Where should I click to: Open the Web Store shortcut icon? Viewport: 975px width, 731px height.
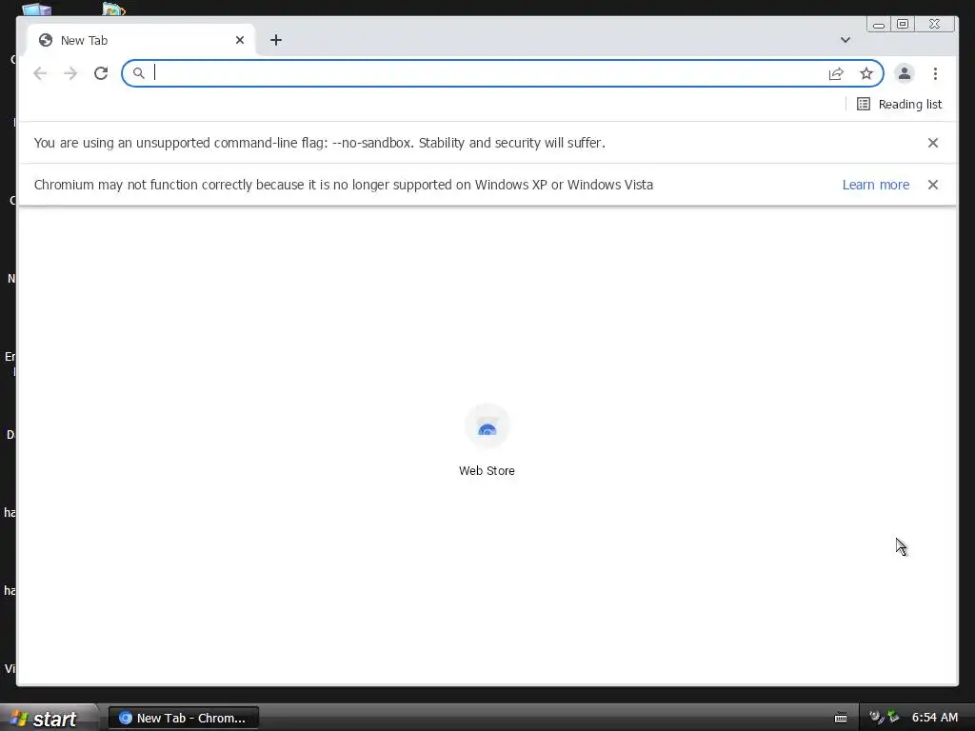[487, 426]
